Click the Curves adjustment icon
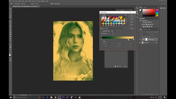Viewport: 176px width, 99px height. (147, 22)
